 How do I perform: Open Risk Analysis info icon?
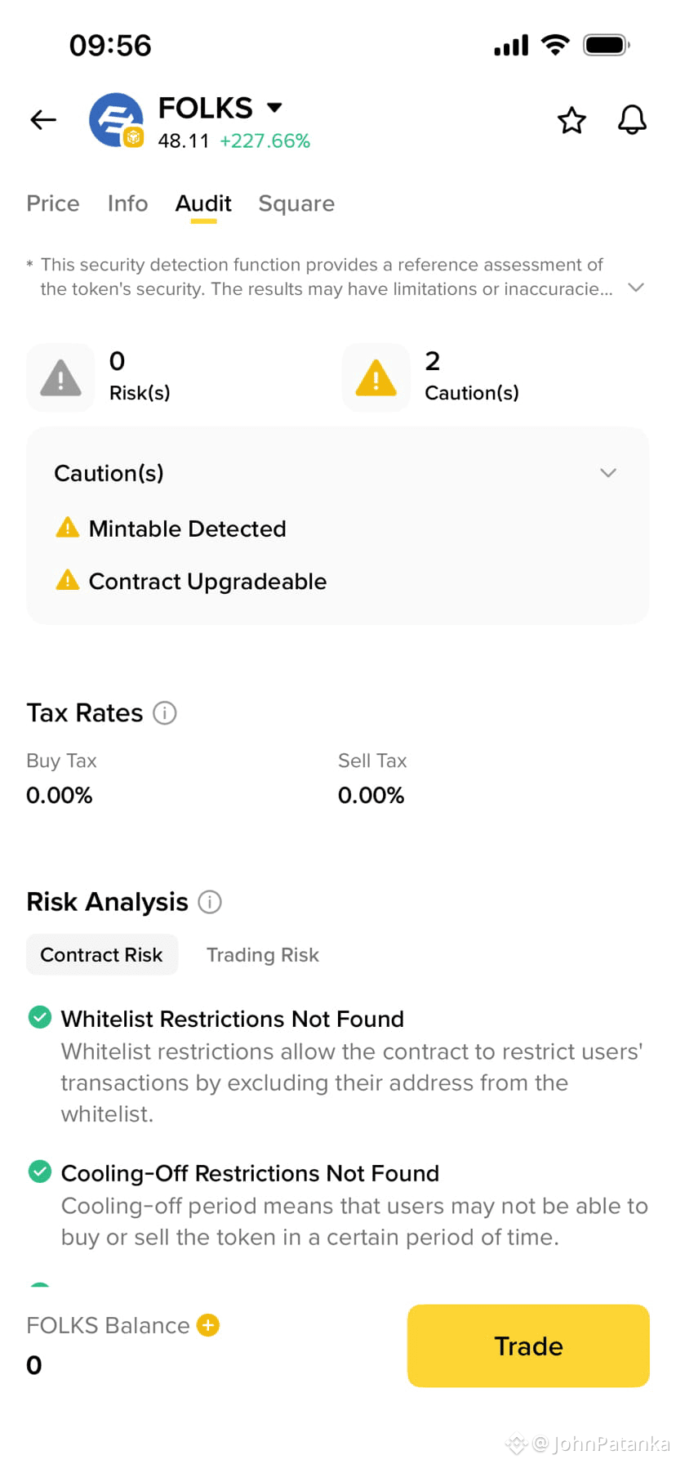(x=210, y=902)
